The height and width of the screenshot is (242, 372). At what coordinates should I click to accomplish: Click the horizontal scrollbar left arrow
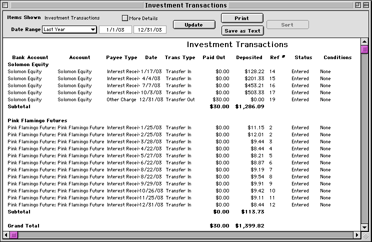(x=6, y=235)
